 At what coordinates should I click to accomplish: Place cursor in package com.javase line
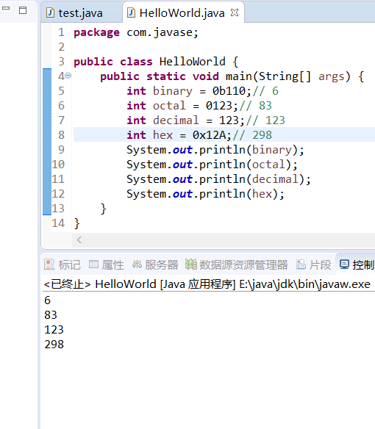point(135,32)
